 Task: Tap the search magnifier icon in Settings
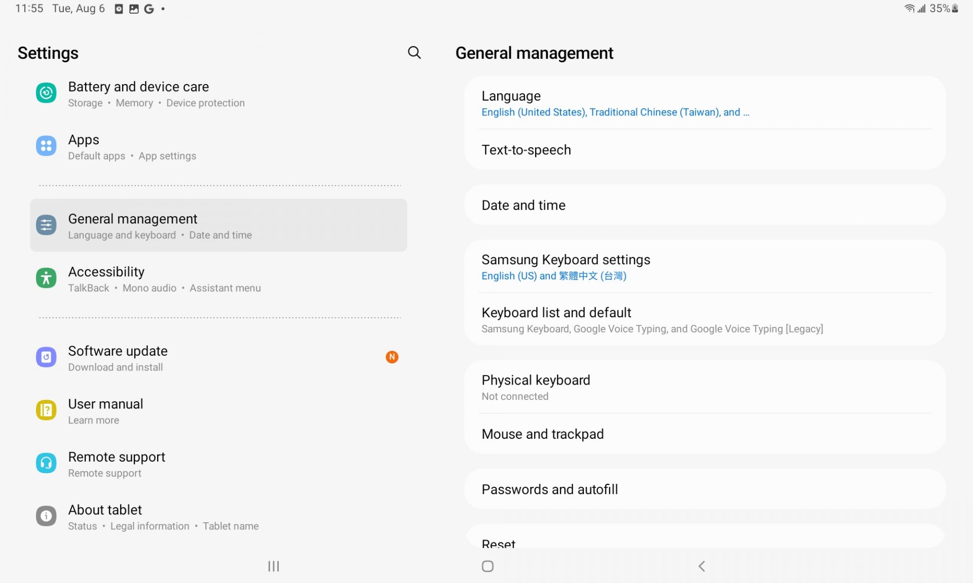click(414, 53)
